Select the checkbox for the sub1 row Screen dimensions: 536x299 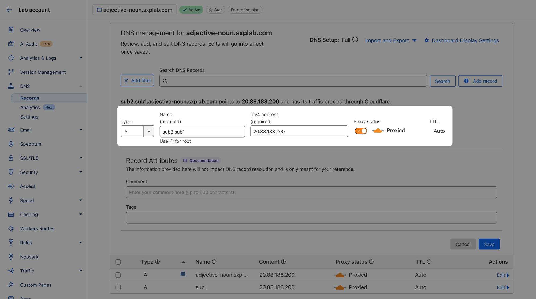click(x=118, y=287)
